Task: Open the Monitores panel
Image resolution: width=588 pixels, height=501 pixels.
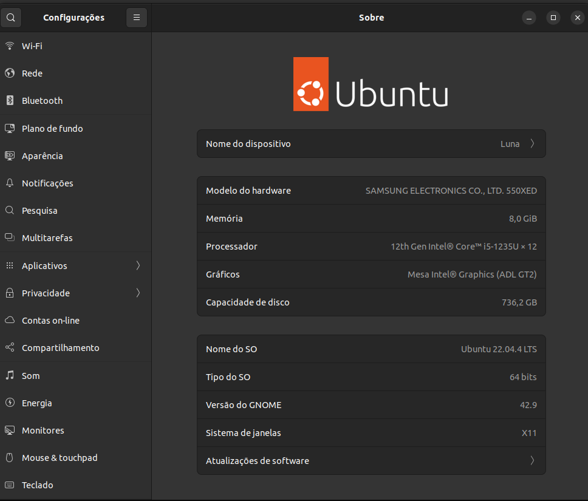Action: coord(76,430)
